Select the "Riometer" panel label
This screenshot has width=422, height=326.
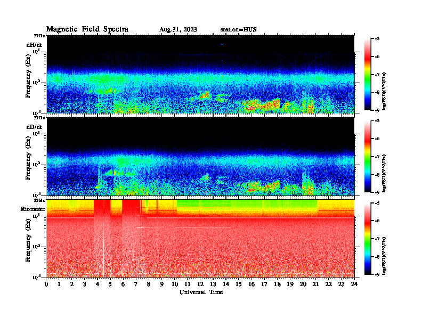coord(33,209)
